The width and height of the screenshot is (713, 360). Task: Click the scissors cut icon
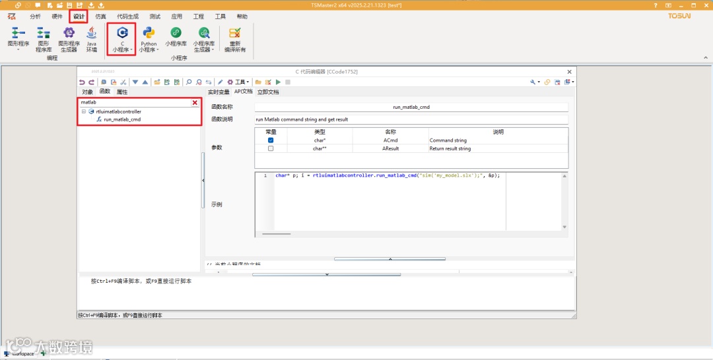click(x=123, y=82)
